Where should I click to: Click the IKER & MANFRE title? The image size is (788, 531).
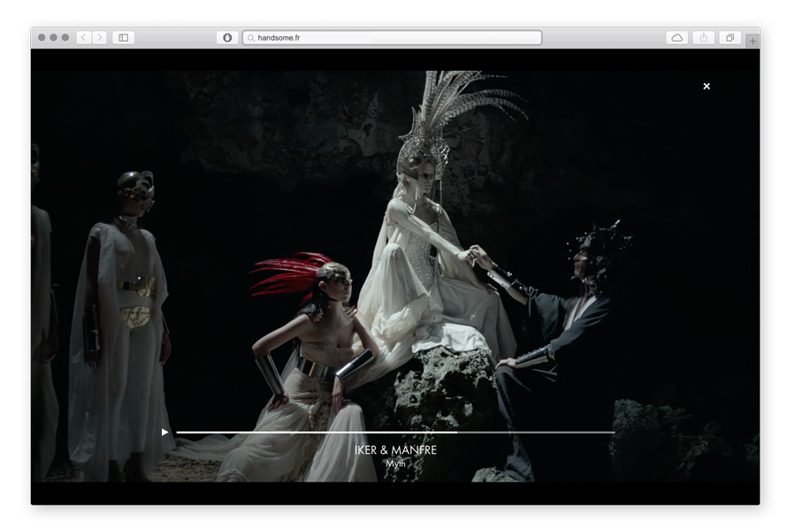click(x=395, y=450)
